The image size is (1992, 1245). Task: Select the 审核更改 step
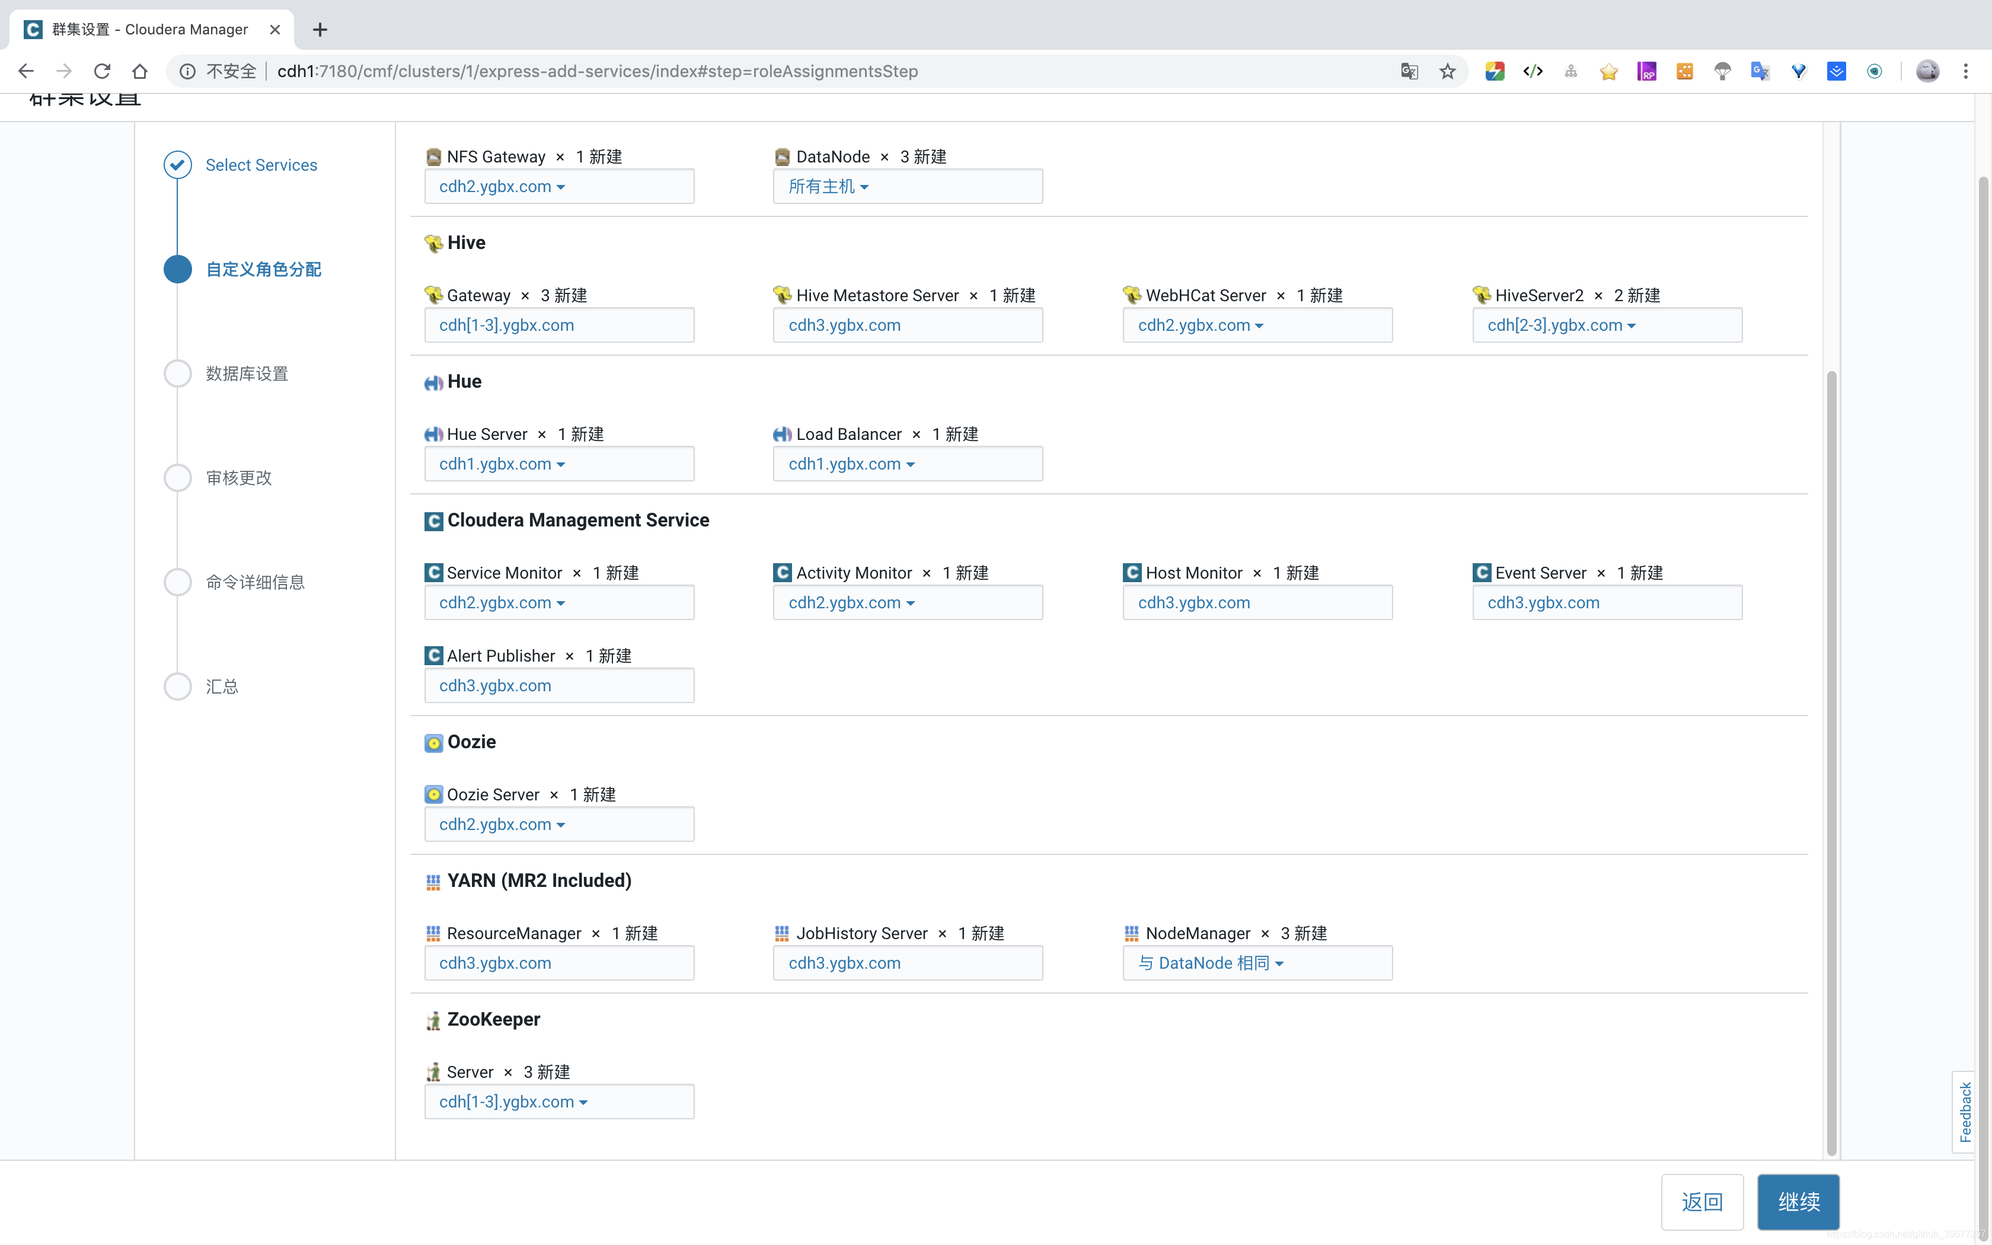click(x=239, y=478)
